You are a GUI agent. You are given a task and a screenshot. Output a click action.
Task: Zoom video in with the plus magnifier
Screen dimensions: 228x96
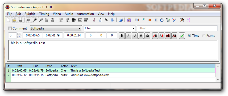pyautogui.click(x=35, y=20)
